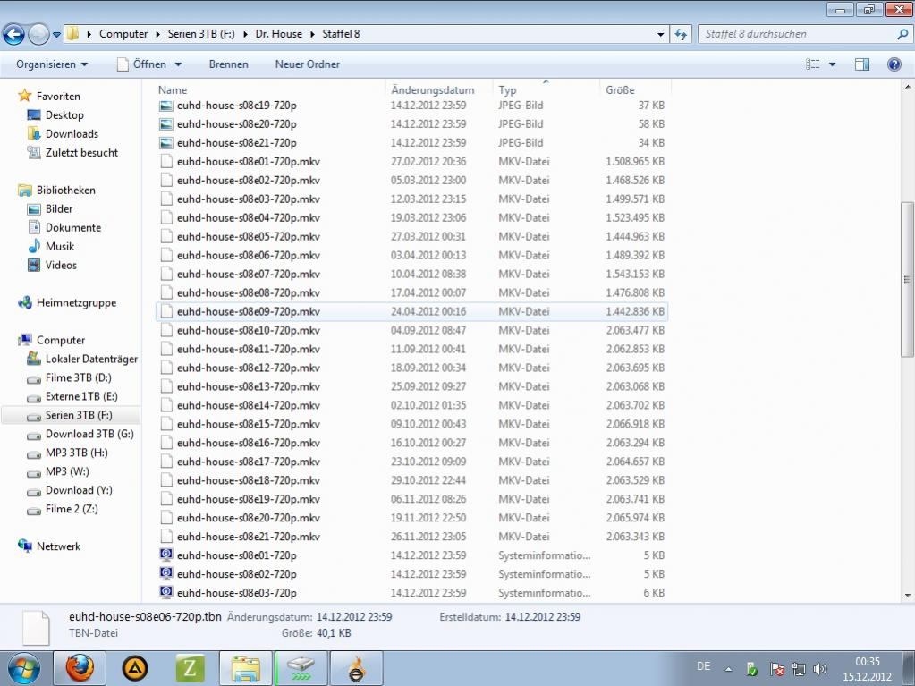Sort by Name column header
The width and height of the screenshot is (915, 686).
[173, 89]
